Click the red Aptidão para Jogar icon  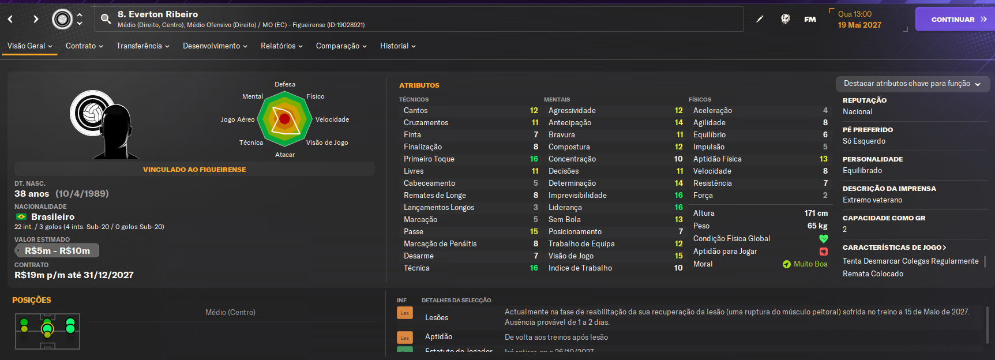(823, 252)
